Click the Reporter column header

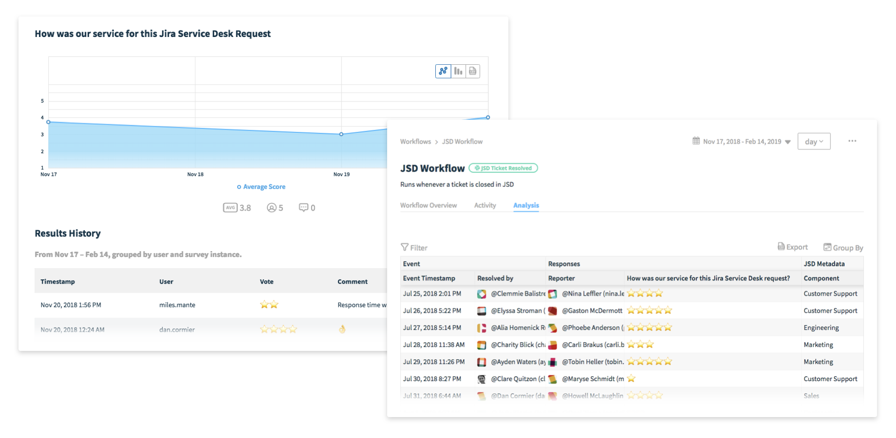point(561,278)
